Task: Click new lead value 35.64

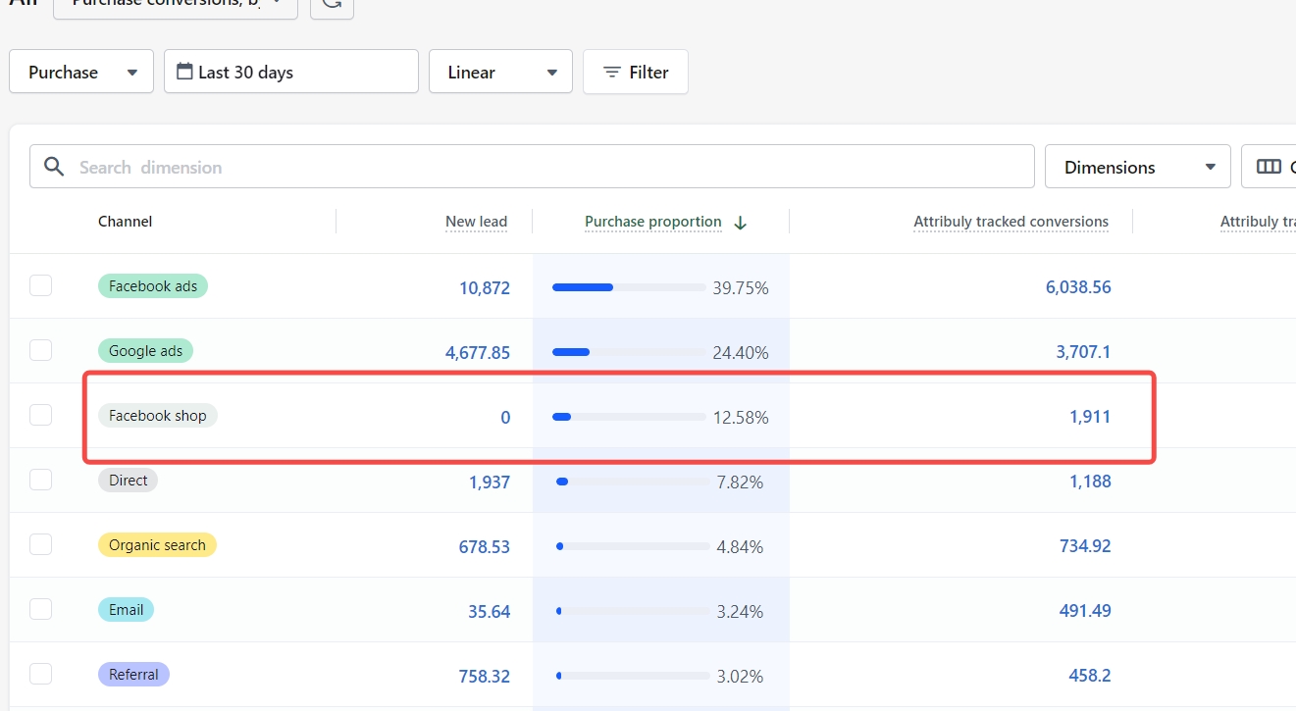Action: coord(490,611)
